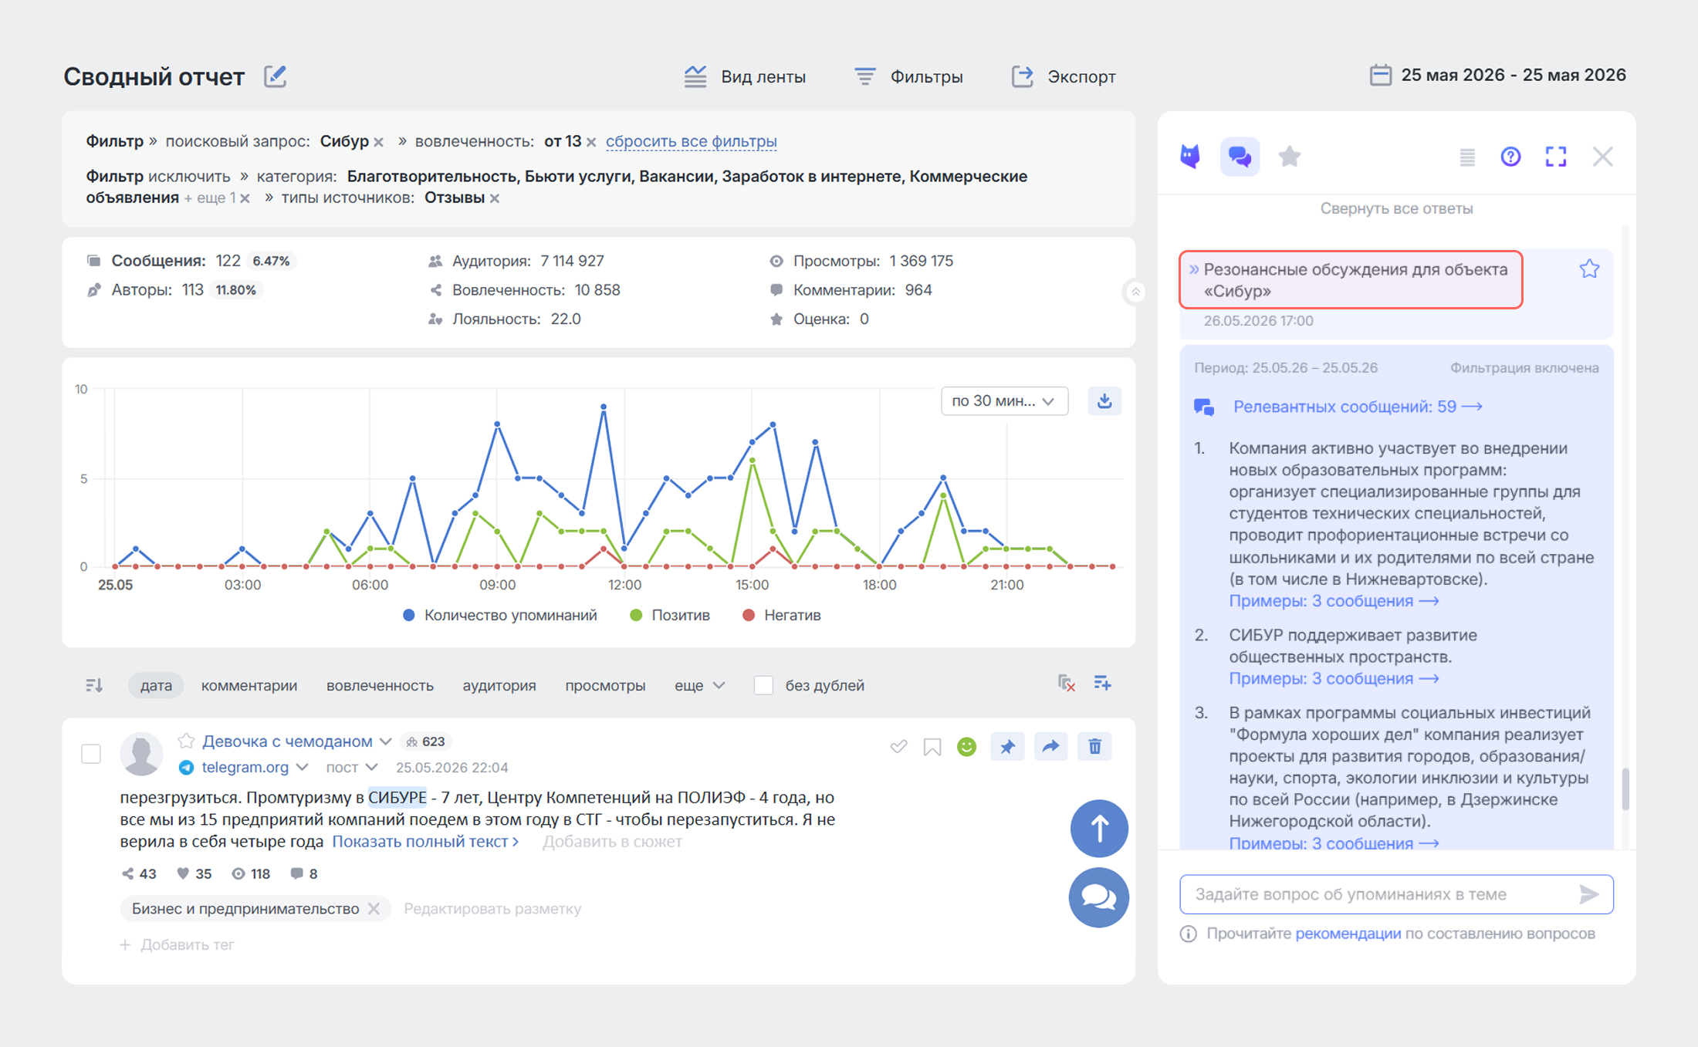Open the рекомендации link
This screenshot has height=1047, width=1698.
[1348, 934]
